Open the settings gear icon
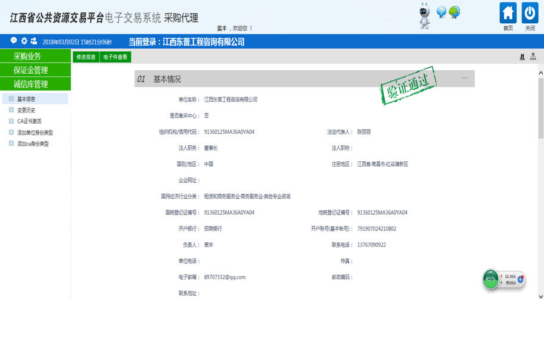 click(24, 41)
